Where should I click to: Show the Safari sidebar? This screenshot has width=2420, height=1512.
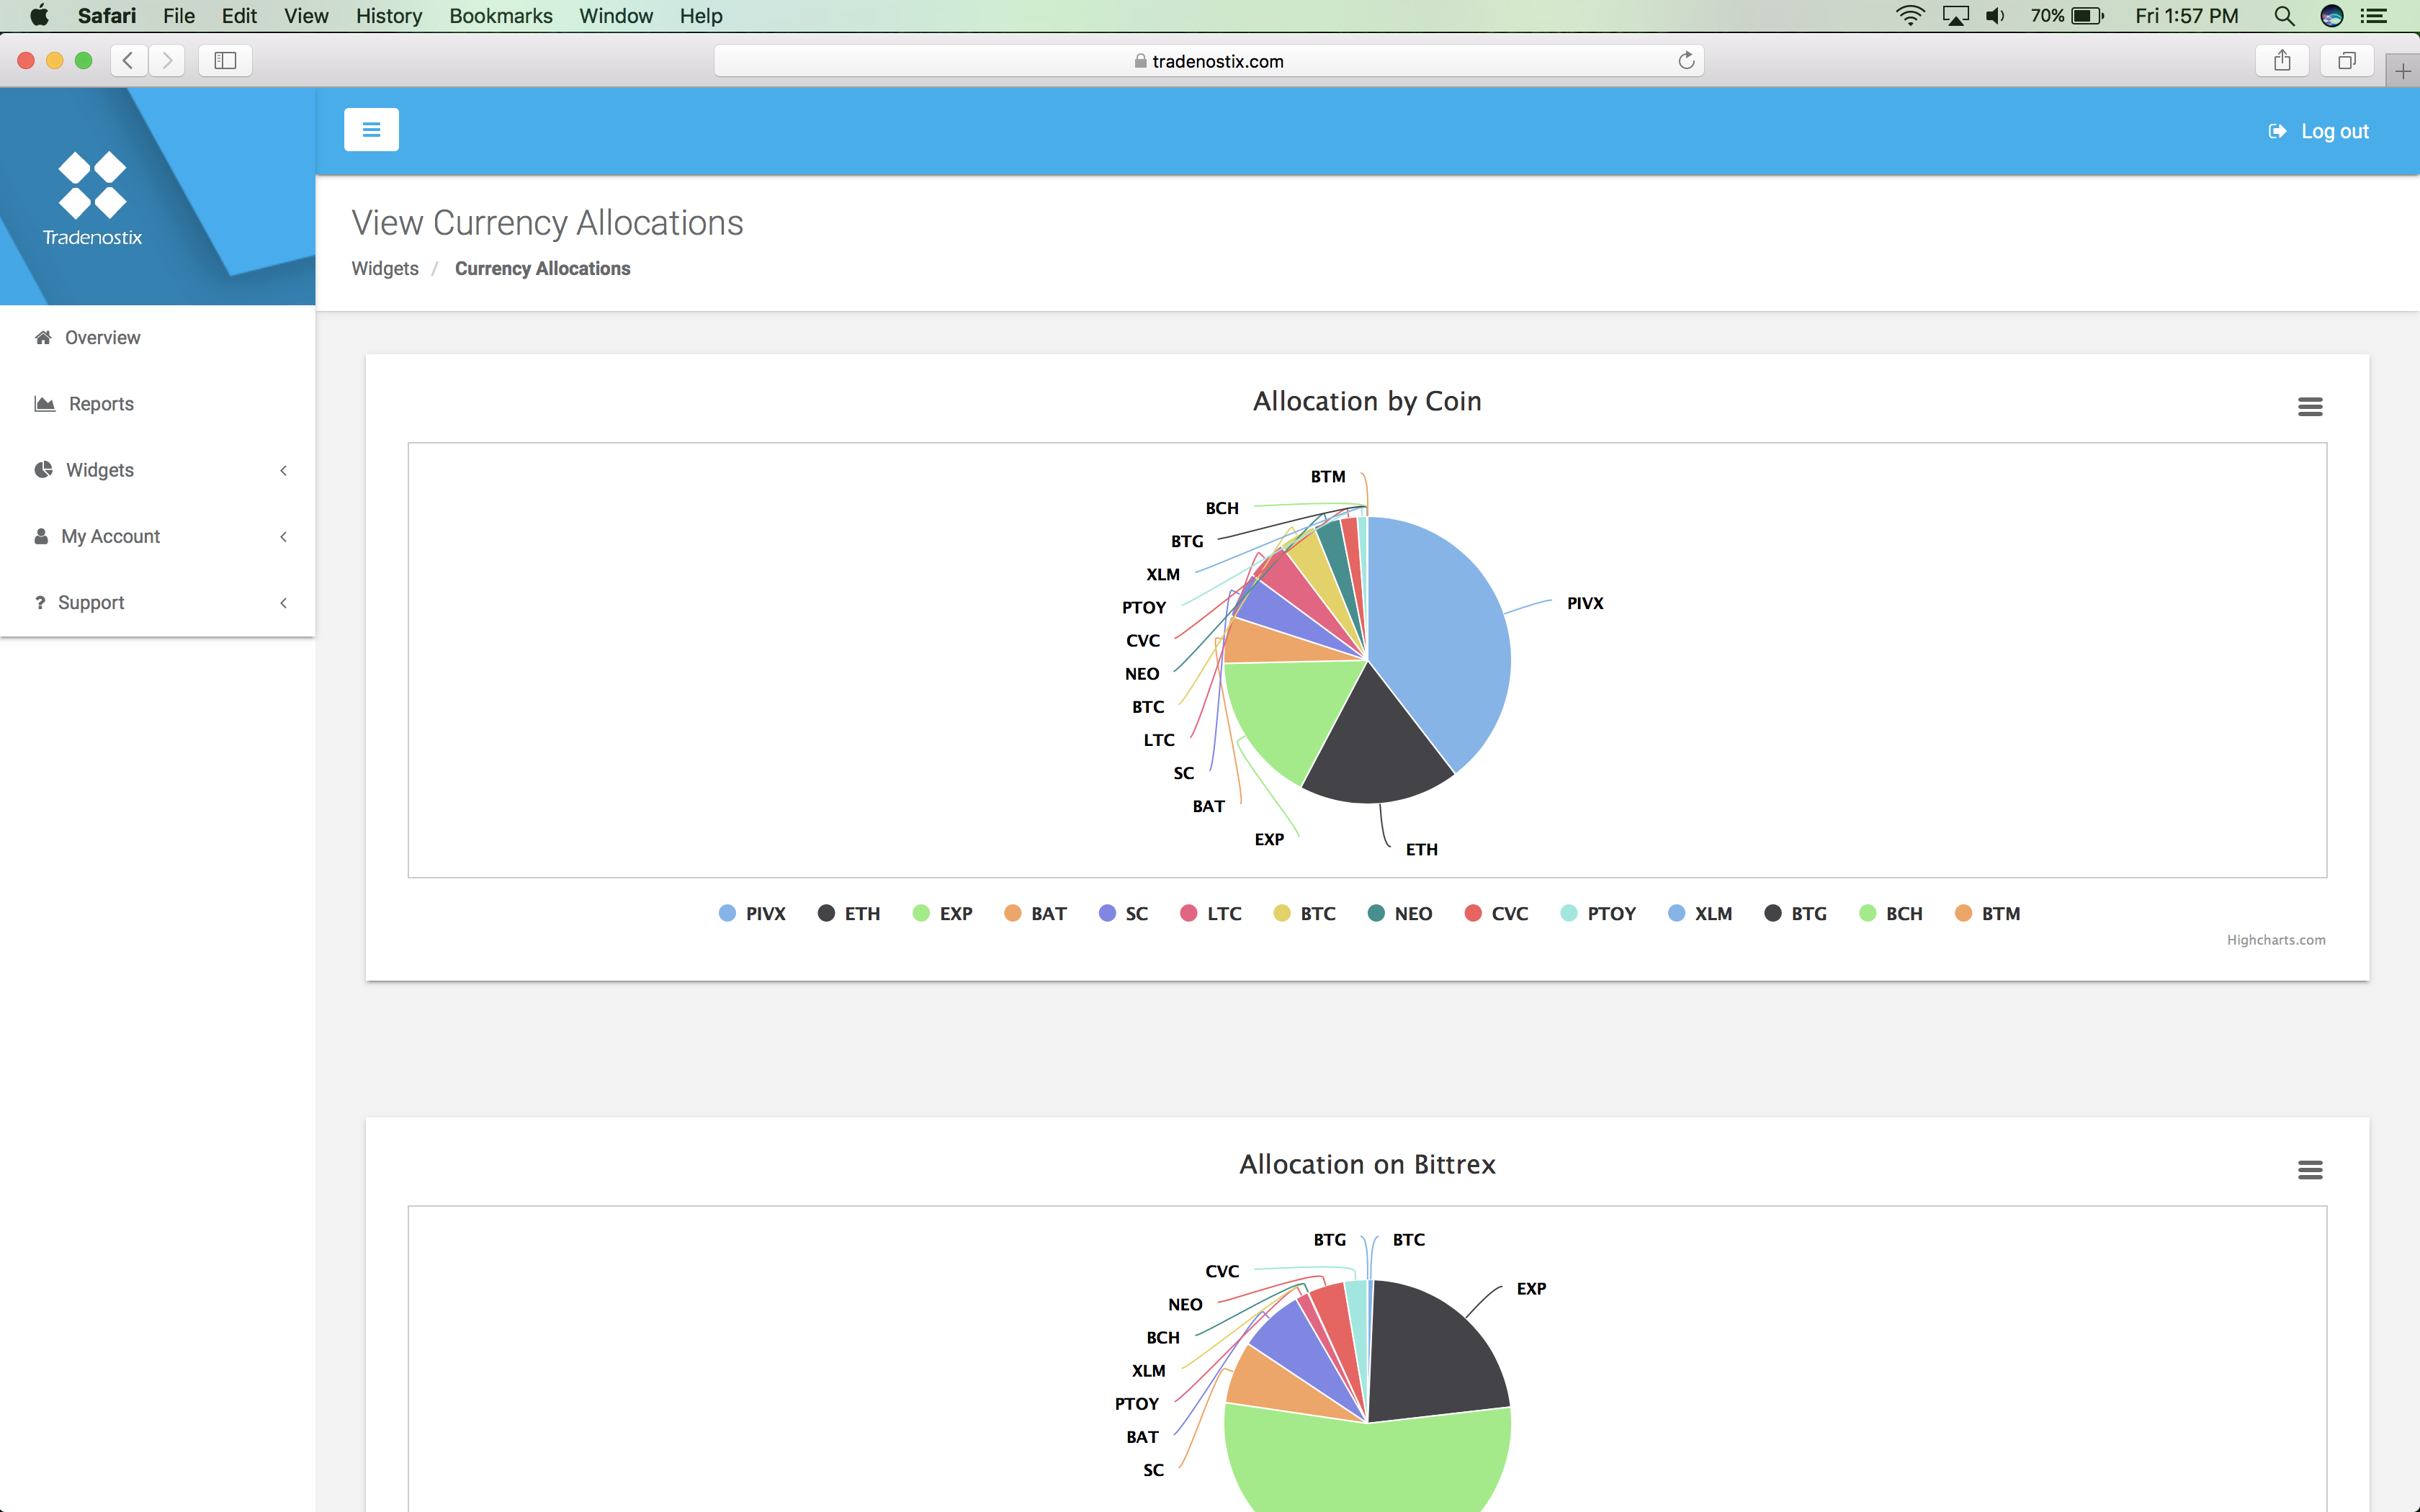(x=225, y=61)
